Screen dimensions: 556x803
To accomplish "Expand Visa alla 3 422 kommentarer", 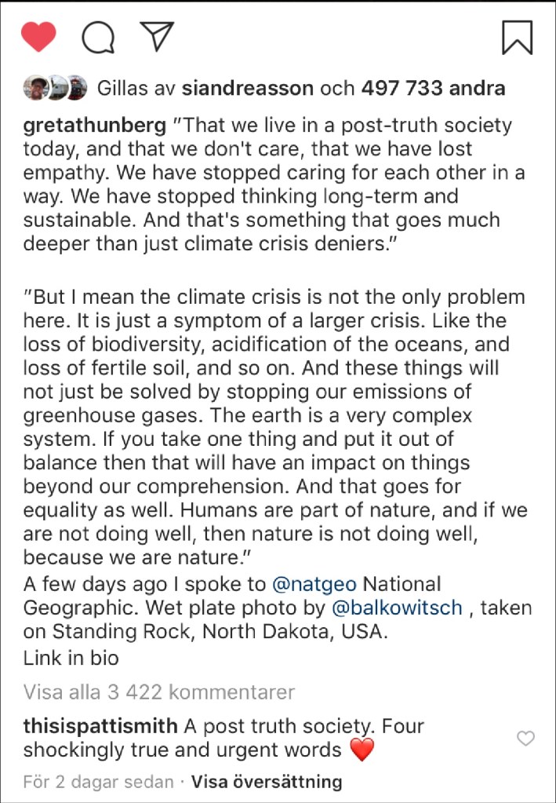I will point(158,692).
